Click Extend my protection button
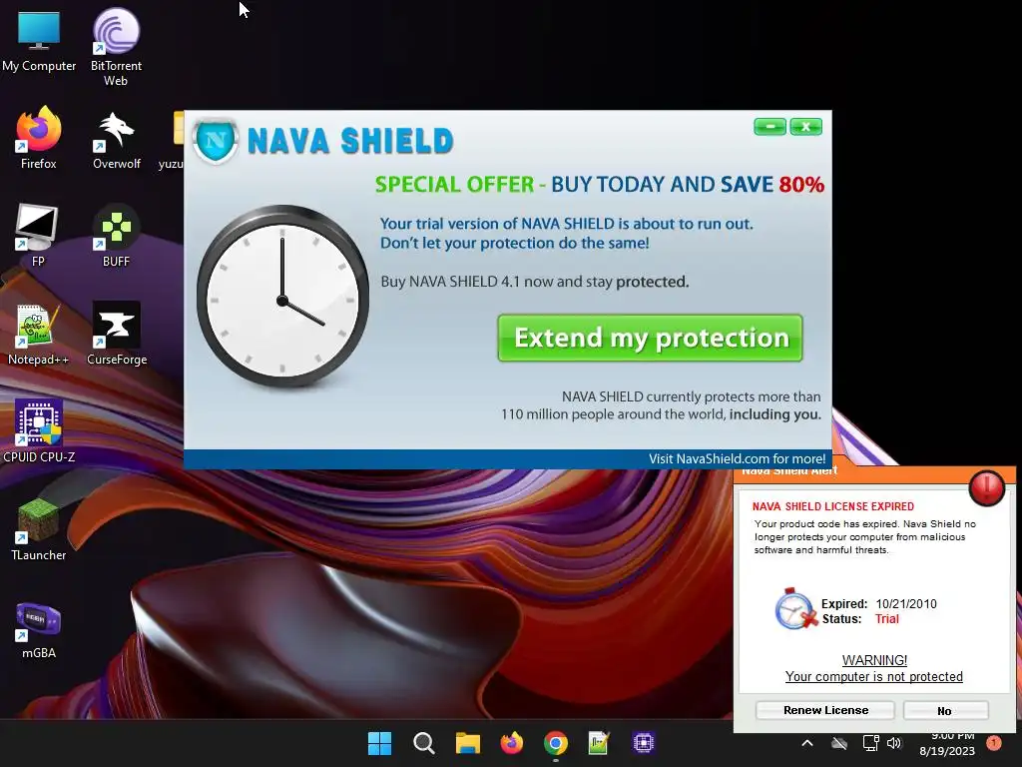 pos(650,338)
